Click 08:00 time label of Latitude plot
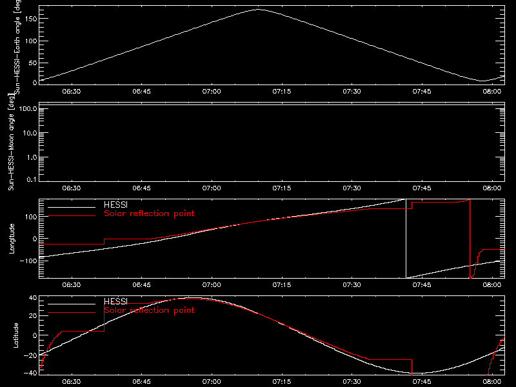Screen dimensions: 516x387 [x=492, y=381]
